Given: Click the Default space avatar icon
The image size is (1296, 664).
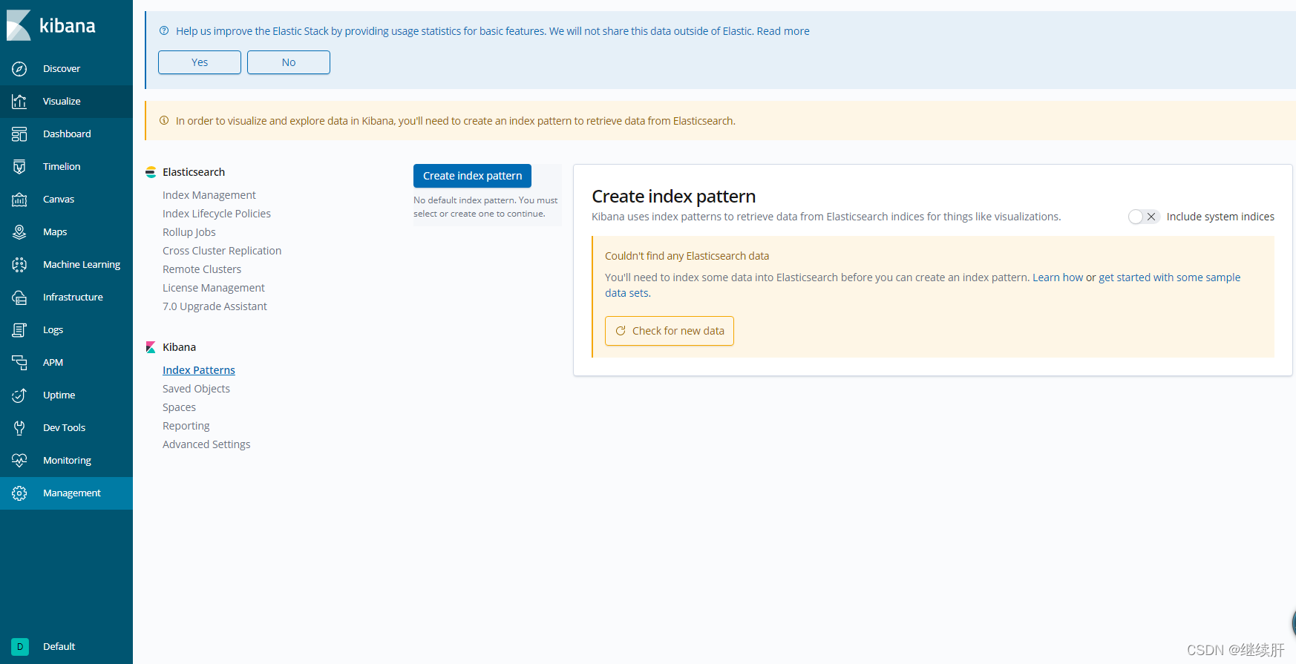Looking at the screenshot, I should click(x=20, y=647).
